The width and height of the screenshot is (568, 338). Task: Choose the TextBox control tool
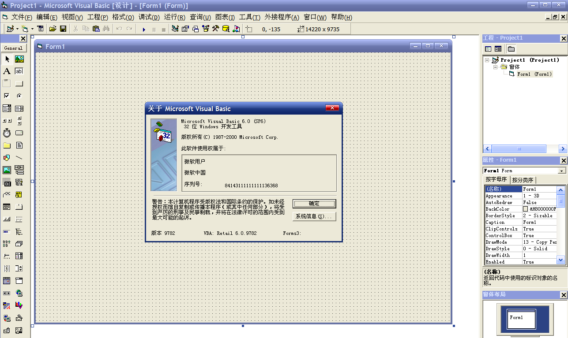19,71
